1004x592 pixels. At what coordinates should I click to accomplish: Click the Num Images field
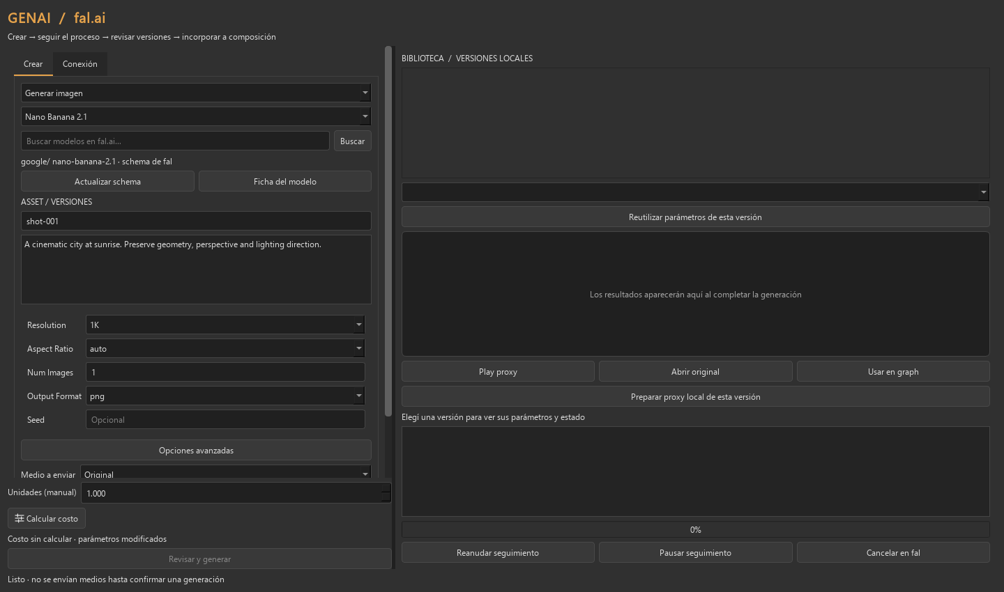[225, 372]
